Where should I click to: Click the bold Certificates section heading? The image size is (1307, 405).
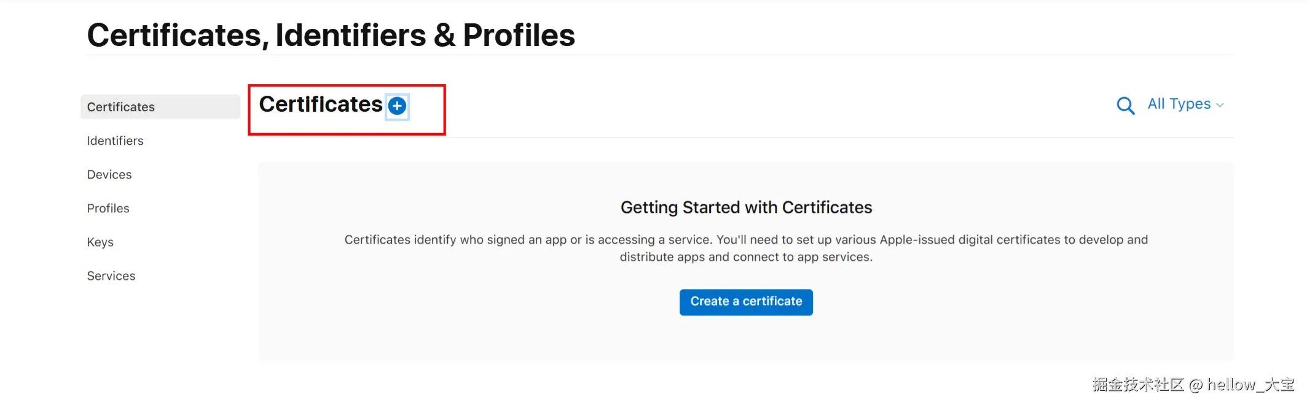click(320, 104)
